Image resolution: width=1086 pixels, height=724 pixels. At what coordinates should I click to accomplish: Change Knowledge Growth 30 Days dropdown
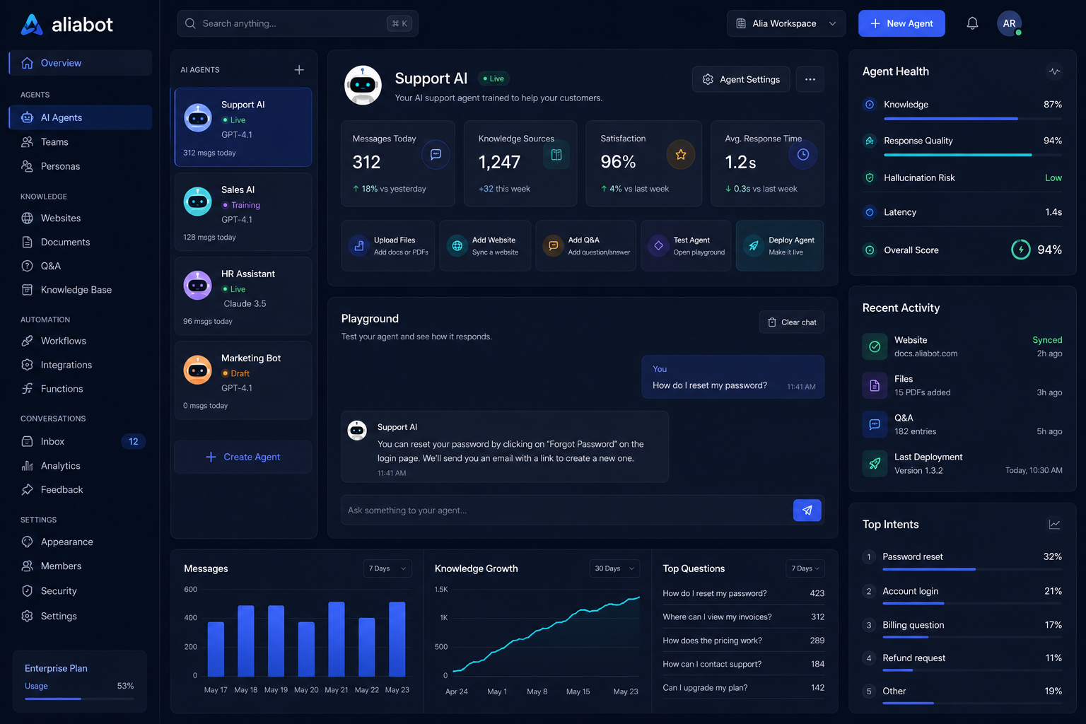coord(615,568)
